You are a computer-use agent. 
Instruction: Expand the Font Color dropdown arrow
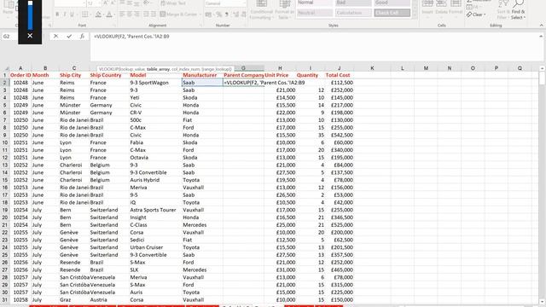(x=114, y=14)
